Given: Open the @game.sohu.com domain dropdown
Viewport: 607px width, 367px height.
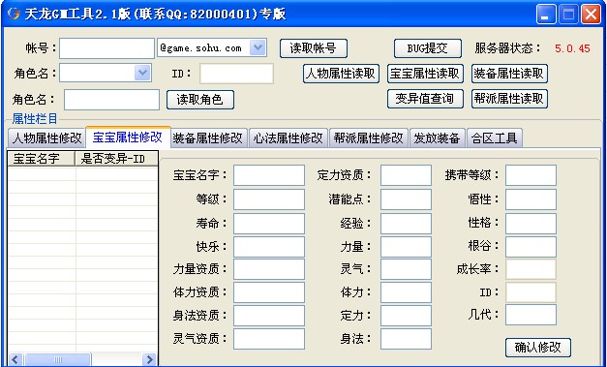Looking at the screenshot, I should pos(258,48).
